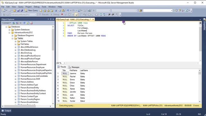Viewport: 206px width, 116px height.
Task: Click the Solution Explorer search window icon
Action: click(x=176, y=11)
